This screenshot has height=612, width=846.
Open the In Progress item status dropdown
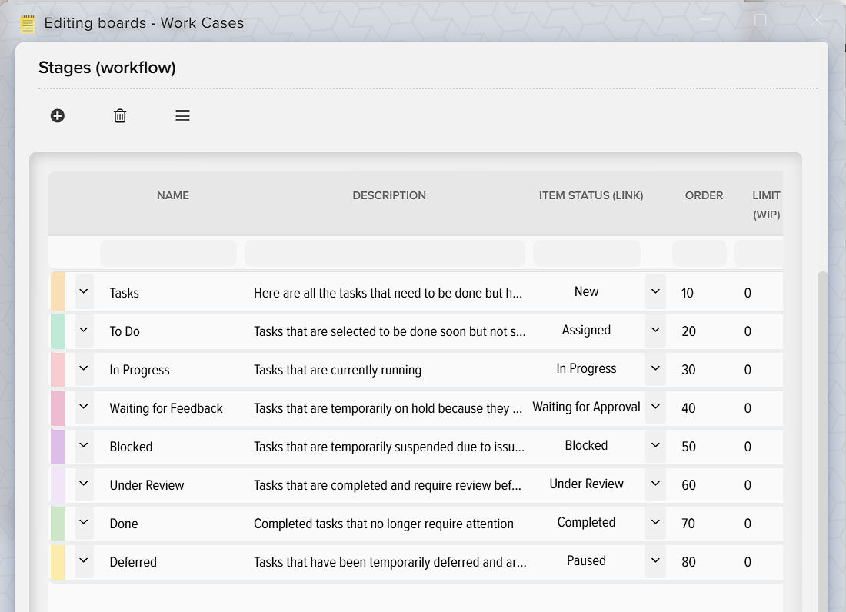point(655,369)
